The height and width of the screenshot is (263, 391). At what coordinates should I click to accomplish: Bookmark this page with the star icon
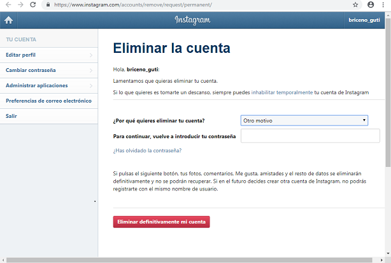click(x=355, y=4)
